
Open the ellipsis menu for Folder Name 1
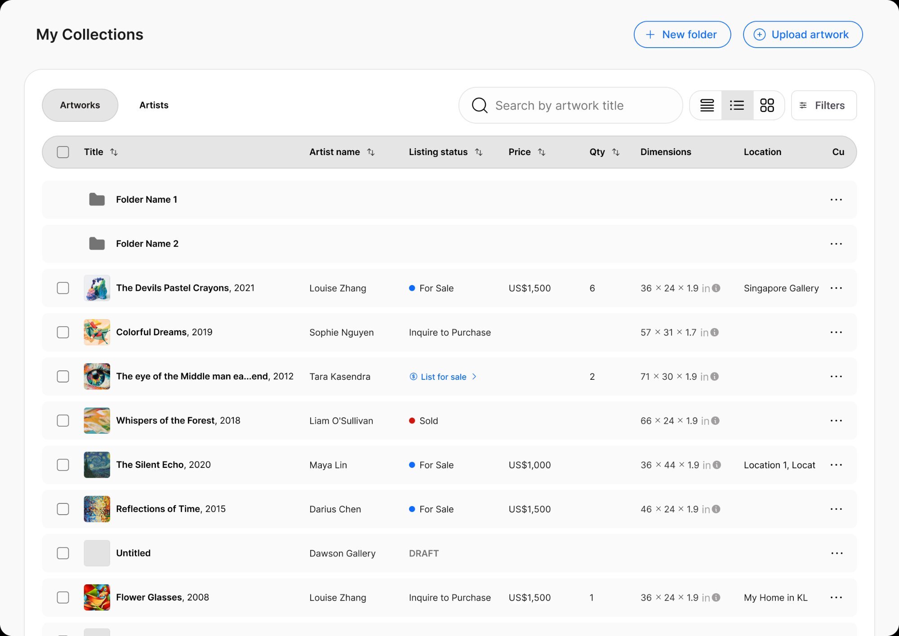(x=836, y=199)
